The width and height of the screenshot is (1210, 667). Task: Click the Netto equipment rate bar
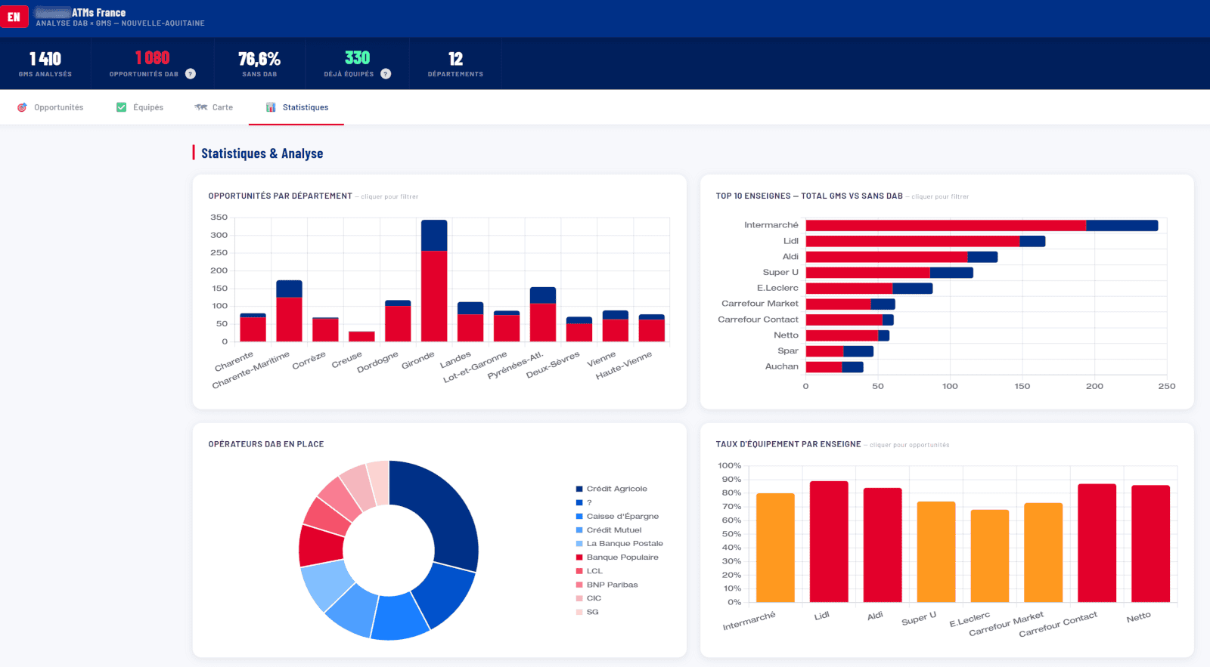(1151, 544)
